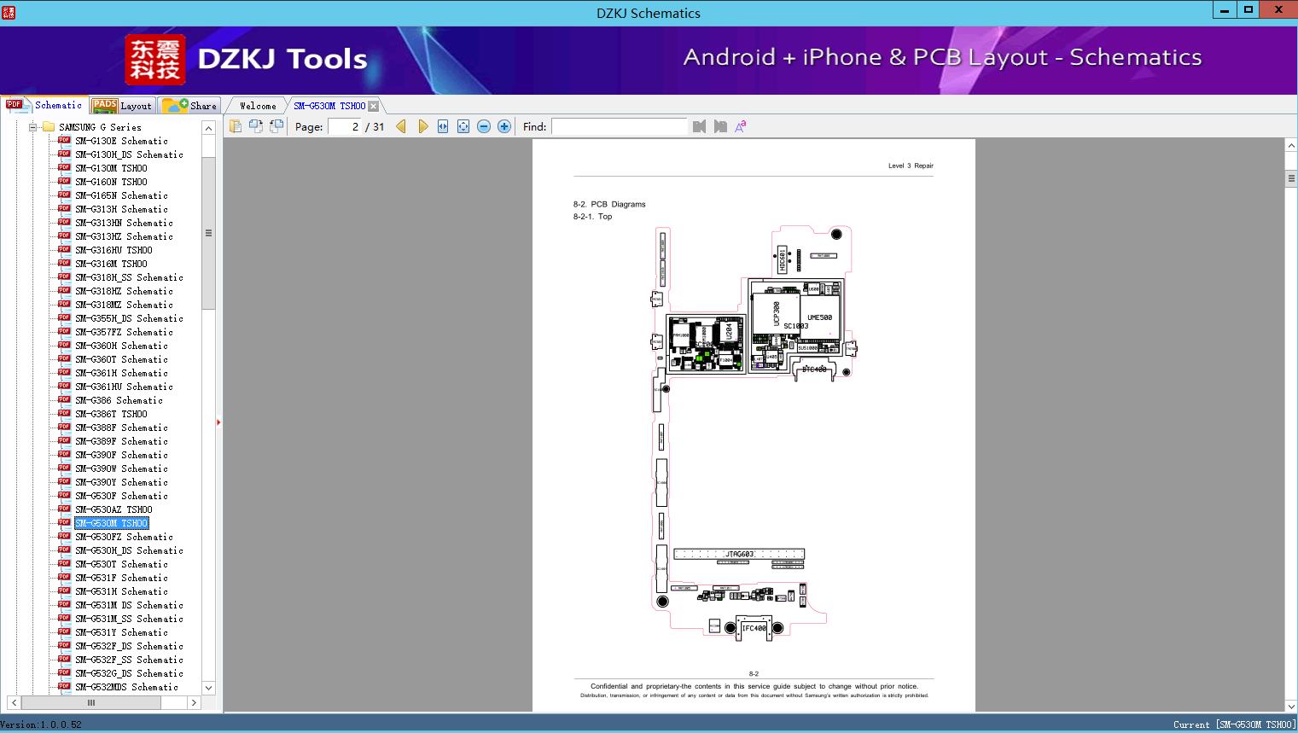Click the copy pages toolbar icon

(x=236, y=126)
